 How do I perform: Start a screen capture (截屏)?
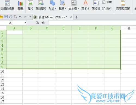(x=62, y=5)
